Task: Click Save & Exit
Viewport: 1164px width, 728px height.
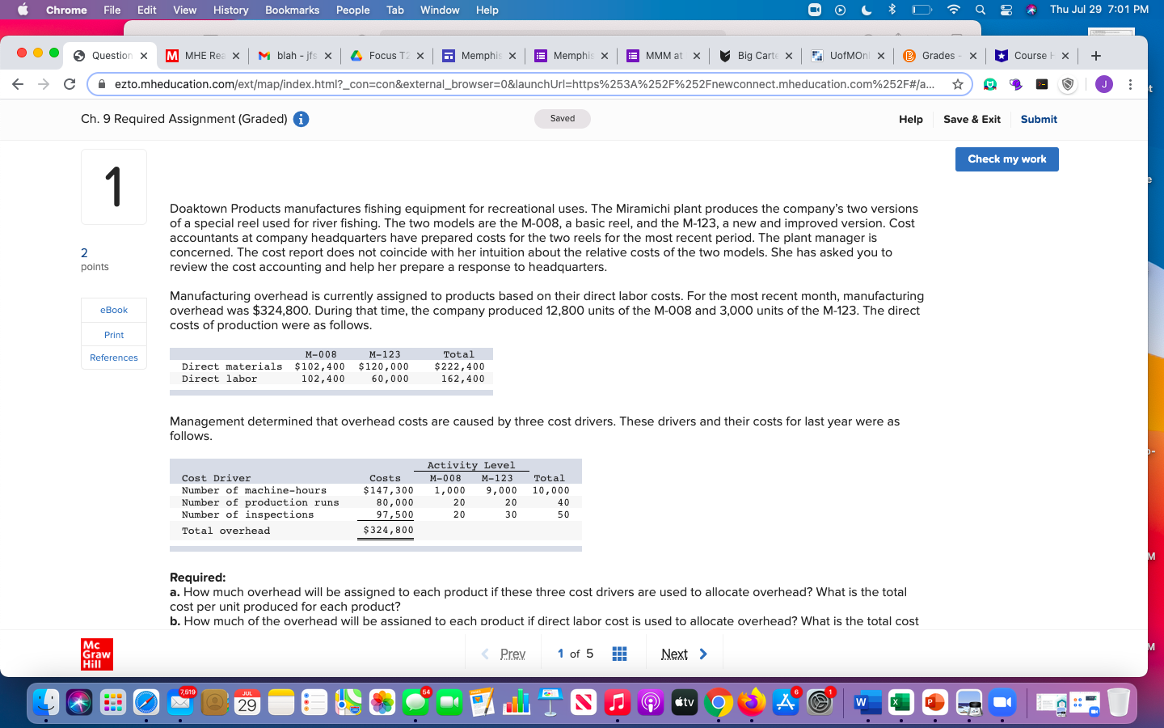Action: point(971,119)
